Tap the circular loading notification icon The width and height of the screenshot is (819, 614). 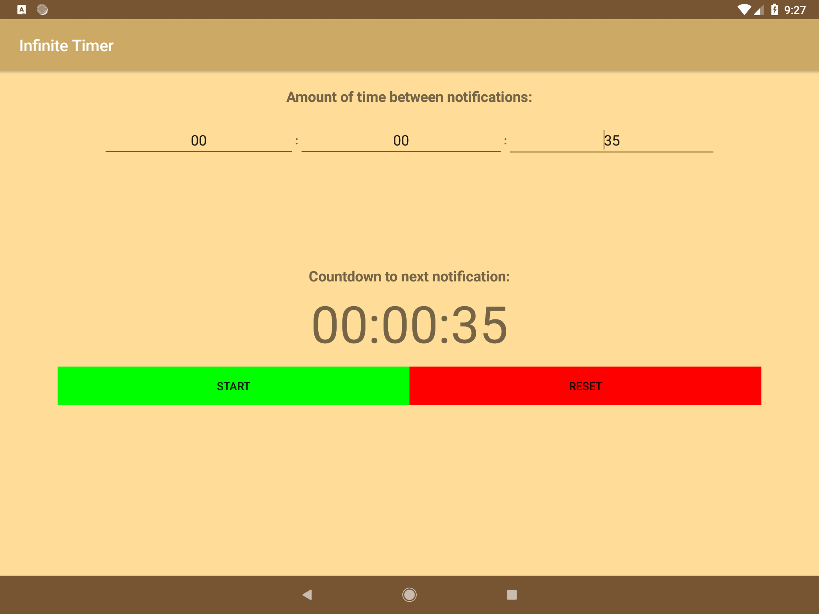point(42,10)
